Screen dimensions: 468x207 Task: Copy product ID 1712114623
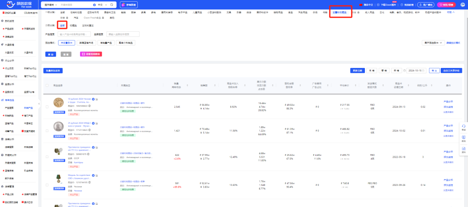[x=90, y=130]
